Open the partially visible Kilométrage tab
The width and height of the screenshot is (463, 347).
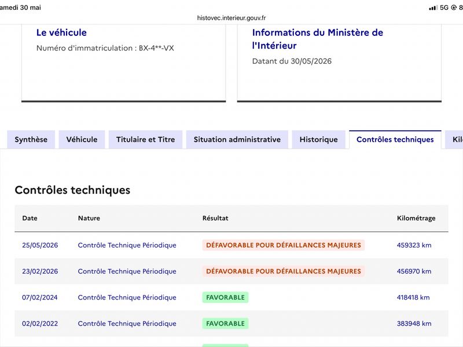tap(454, 139)
